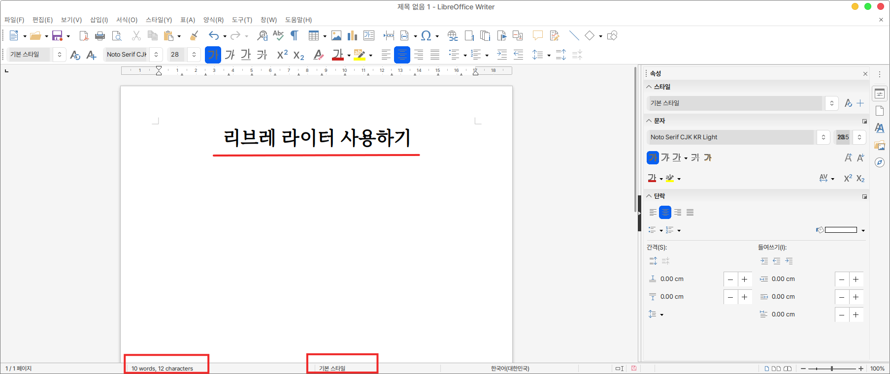Image resolution: width=890 pixels, height=374 pixels.
Task: Click the Print icon in toolbar
Action: click(100, 35)
